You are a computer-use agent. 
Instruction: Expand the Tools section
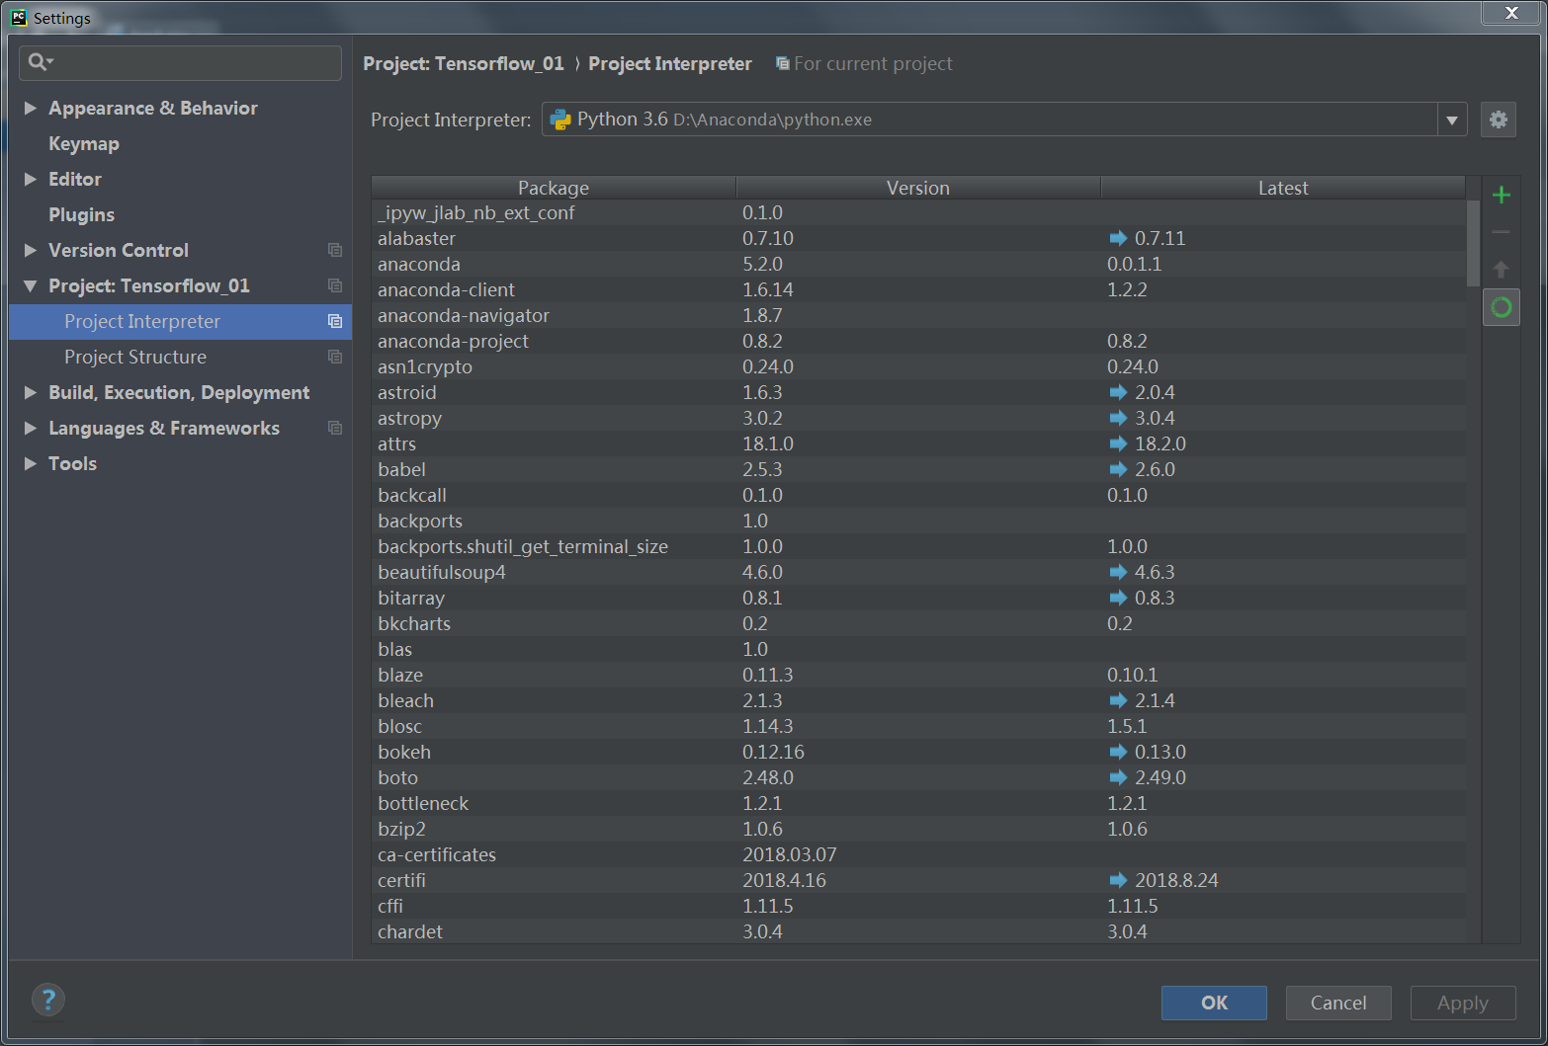pos(31,463)
